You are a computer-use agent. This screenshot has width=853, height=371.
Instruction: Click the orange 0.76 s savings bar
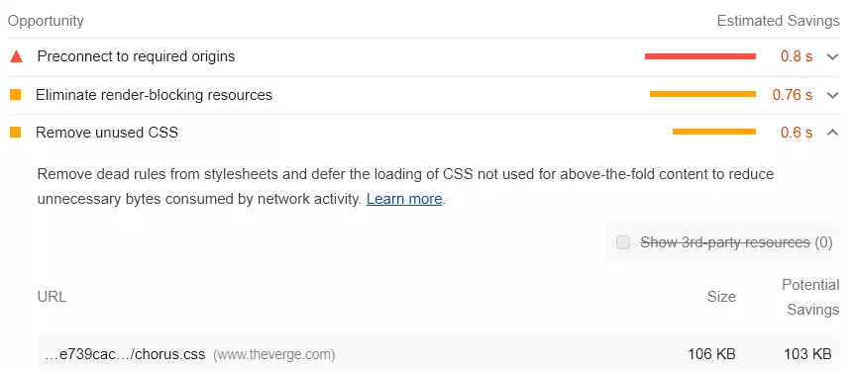pyautogui.click(x=702, y=94)
